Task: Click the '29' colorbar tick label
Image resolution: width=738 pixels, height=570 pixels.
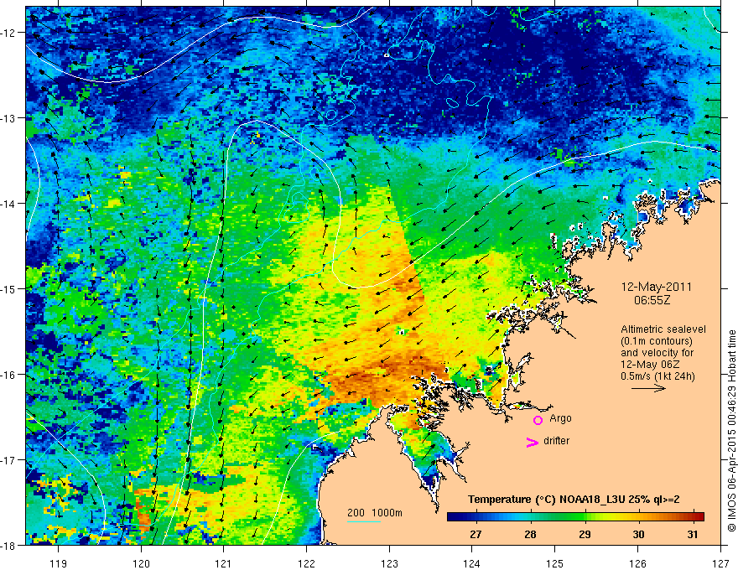Action: pos(585,534)
